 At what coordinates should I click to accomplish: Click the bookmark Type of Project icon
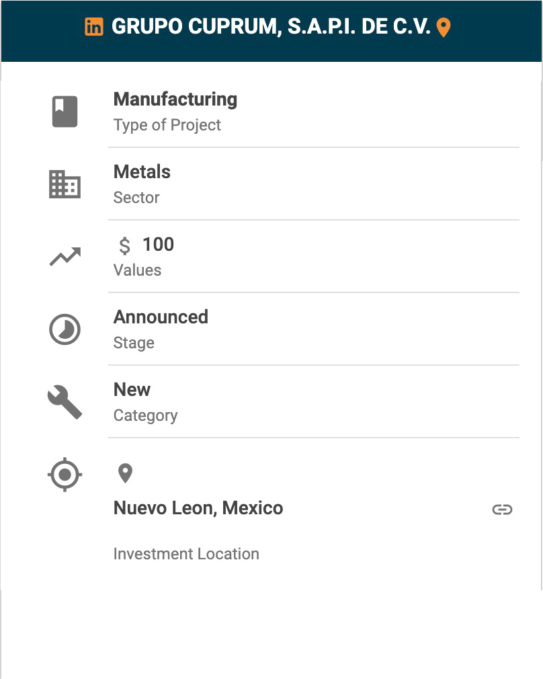click(x=65, y=112)
